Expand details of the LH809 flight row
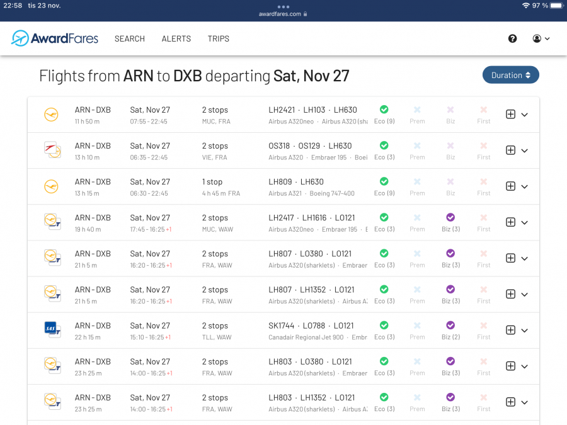 click(524, 186)
